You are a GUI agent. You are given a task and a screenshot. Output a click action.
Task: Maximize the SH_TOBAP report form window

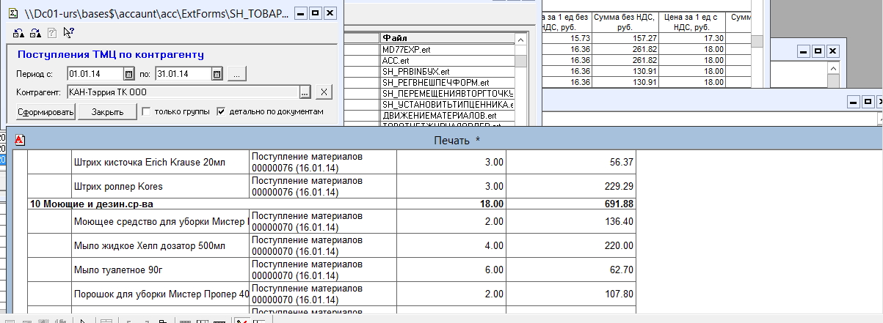pos(315,13)
